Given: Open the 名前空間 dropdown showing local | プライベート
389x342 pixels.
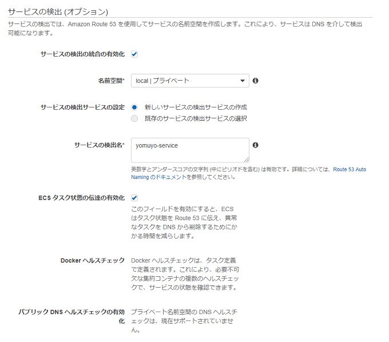Looking at the screenshot, I should [190, 81].
